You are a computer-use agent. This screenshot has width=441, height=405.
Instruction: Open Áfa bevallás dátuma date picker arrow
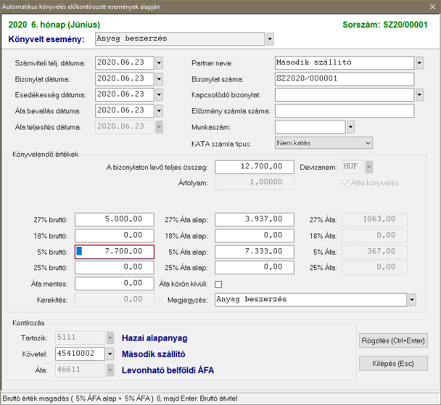[159, 111]
